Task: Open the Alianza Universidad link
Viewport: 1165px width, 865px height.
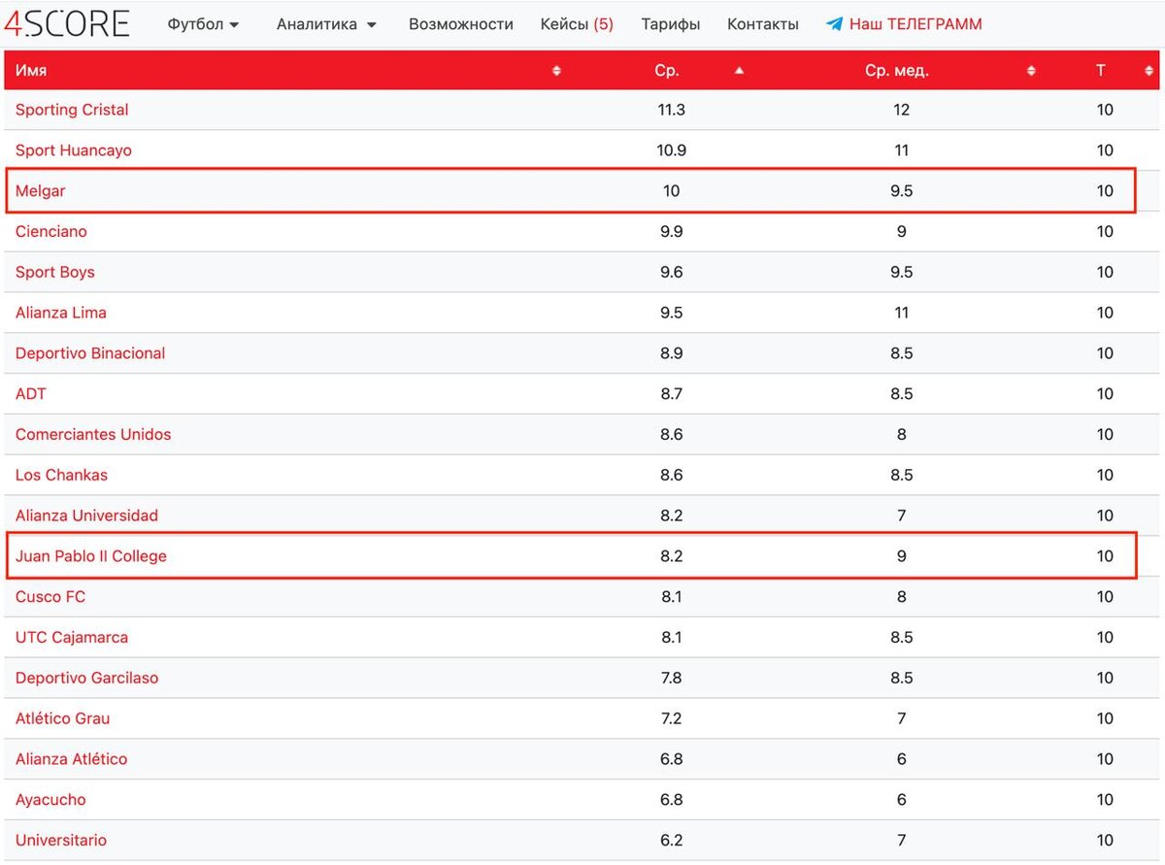Action: pos(86,516)
